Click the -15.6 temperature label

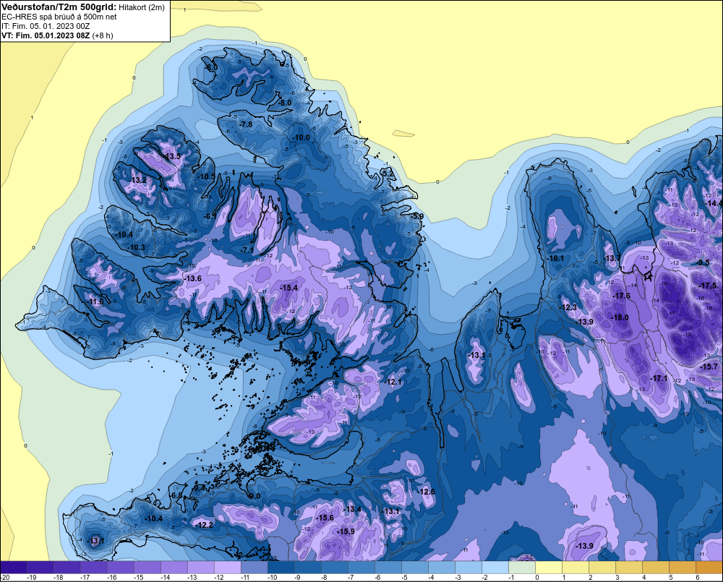[325, 518]
